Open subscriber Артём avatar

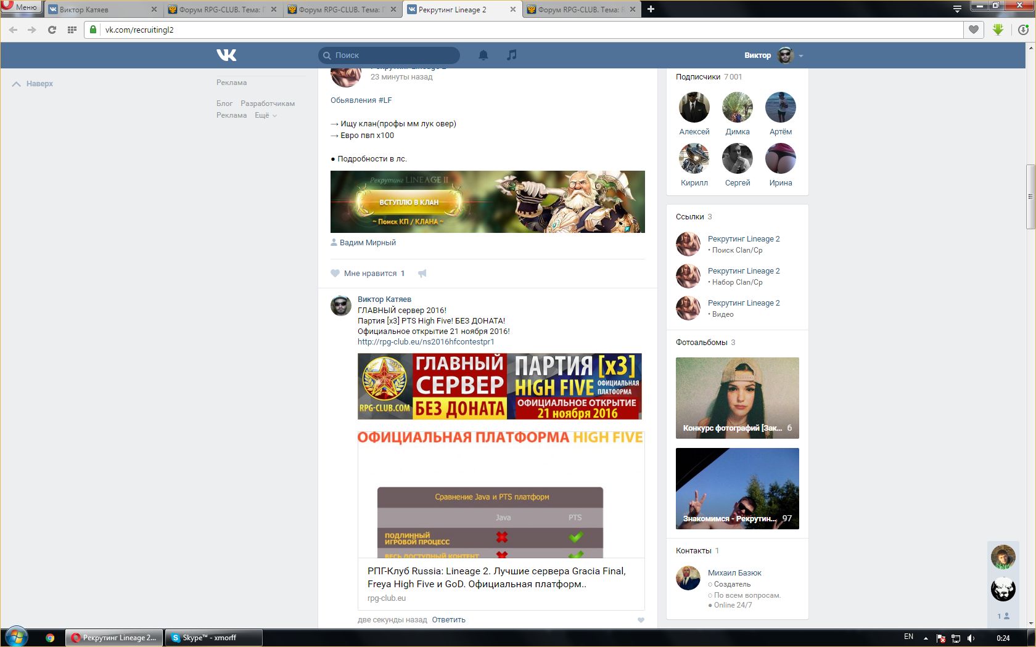781,107
